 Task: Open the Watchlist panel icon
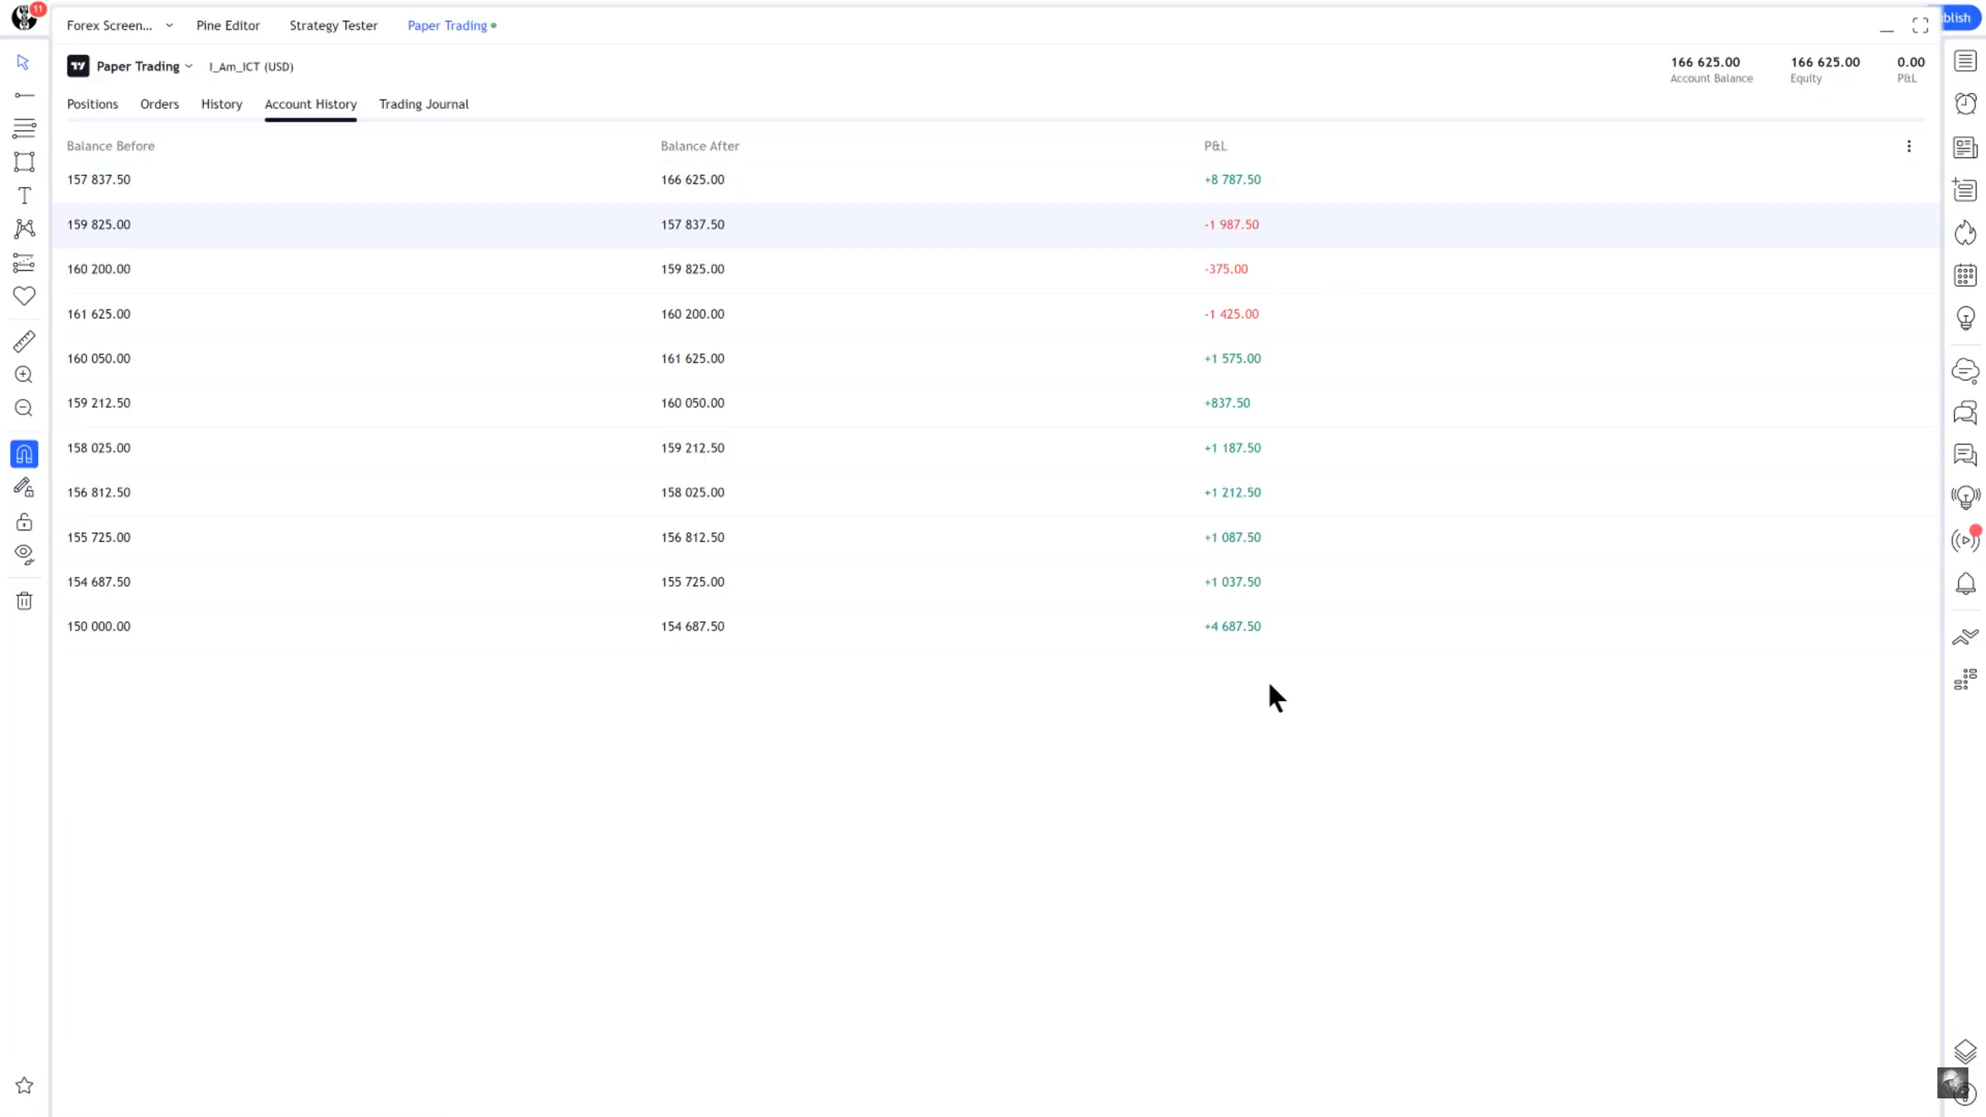[x=1965, y=61]
